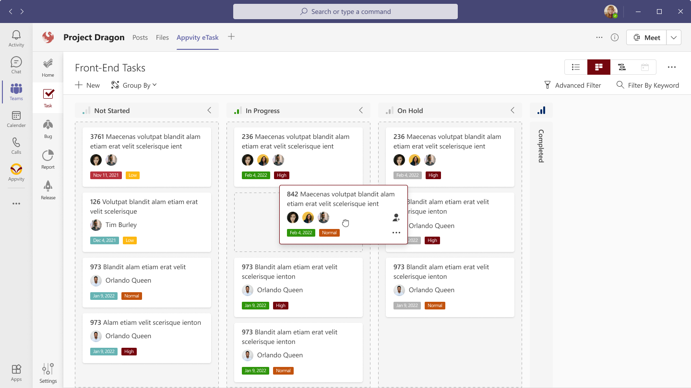Collapse the On Hold column

point(512,110)
